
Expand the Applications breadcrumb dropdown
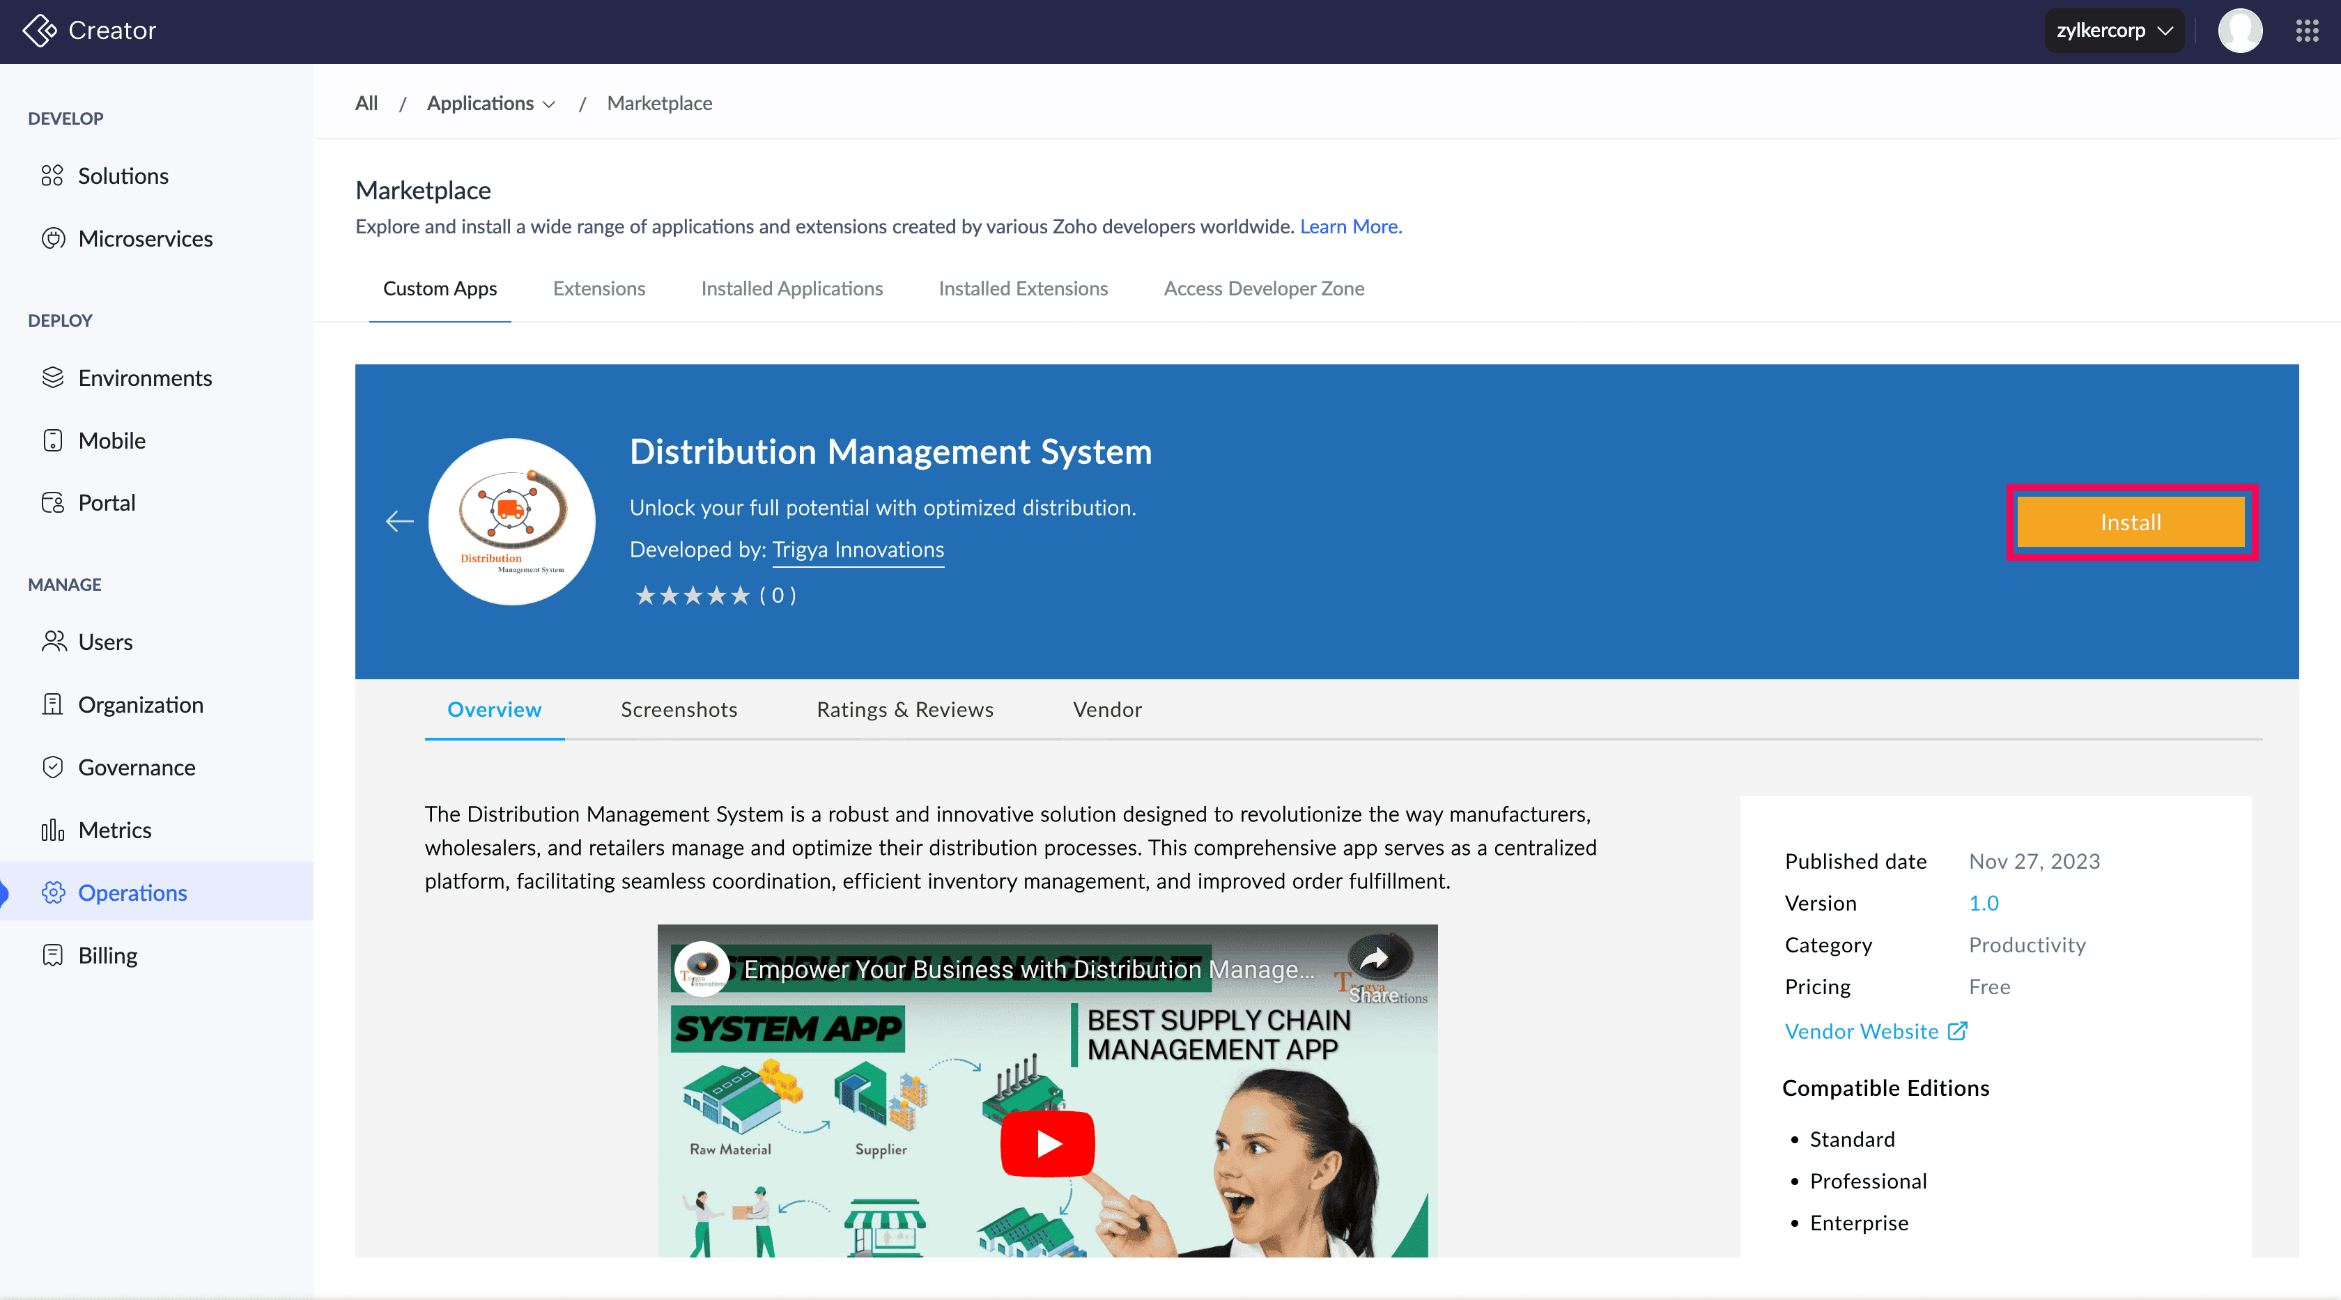(x=490, y=104)
